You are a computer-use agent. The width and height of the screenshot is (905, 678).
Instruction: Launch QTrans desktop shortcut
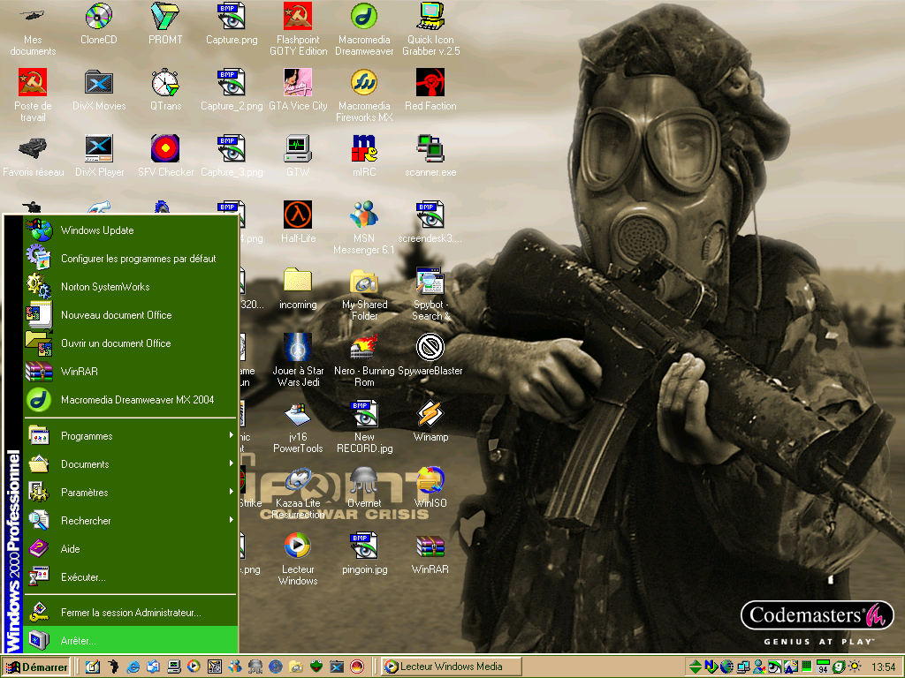click(x=165, y=89)
